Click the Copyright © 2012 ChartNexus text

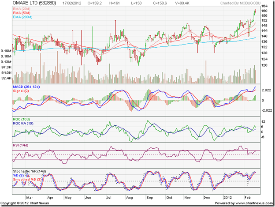tap(25, 203)
